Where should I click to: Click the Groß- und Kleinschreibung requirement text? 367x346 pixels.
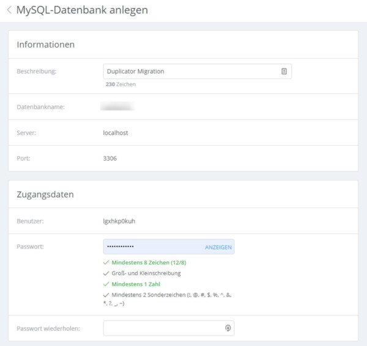click(146, 273)
